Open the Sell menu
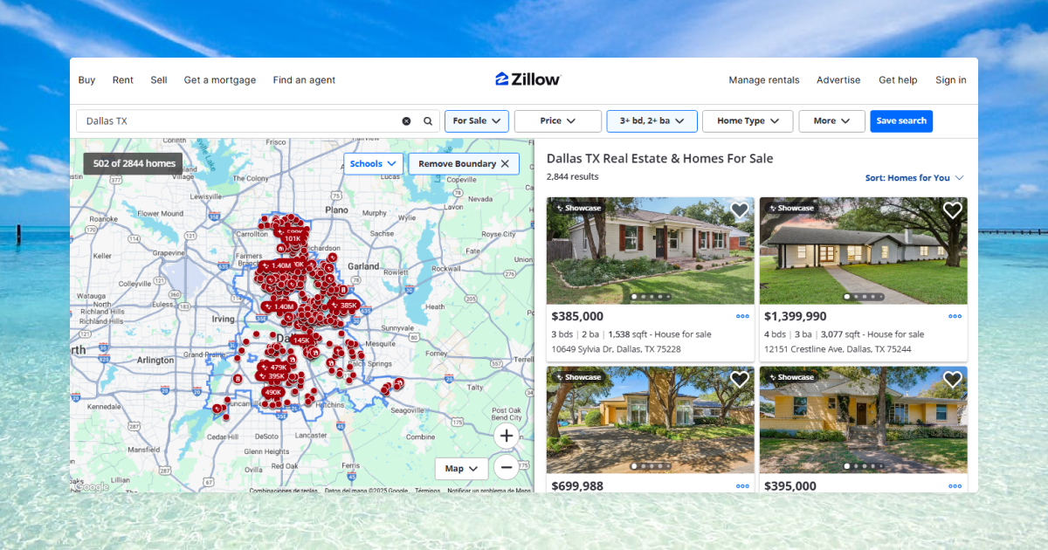This screenshot has height=550, width=1048. coord(159,79)
